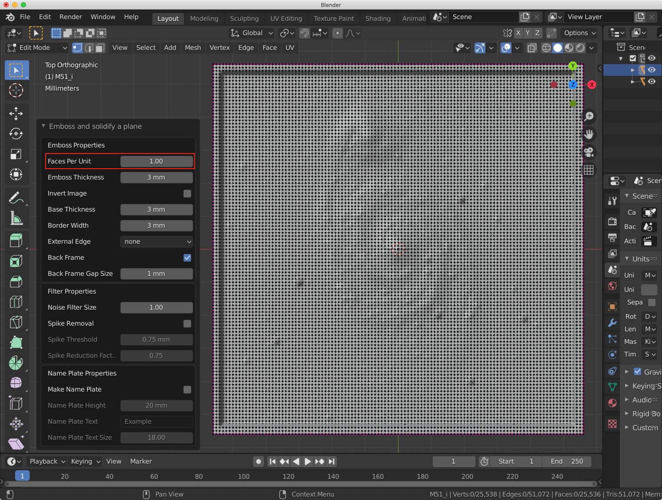The width and height of the screenshot is (662, 500).
Task: Enable the Spike Removal checkbox
Action: click(x=187, y=324)
